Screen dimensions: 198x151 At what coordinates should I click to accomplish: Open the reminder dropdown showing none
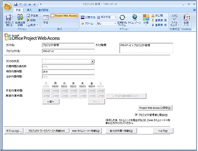[106, 24]
